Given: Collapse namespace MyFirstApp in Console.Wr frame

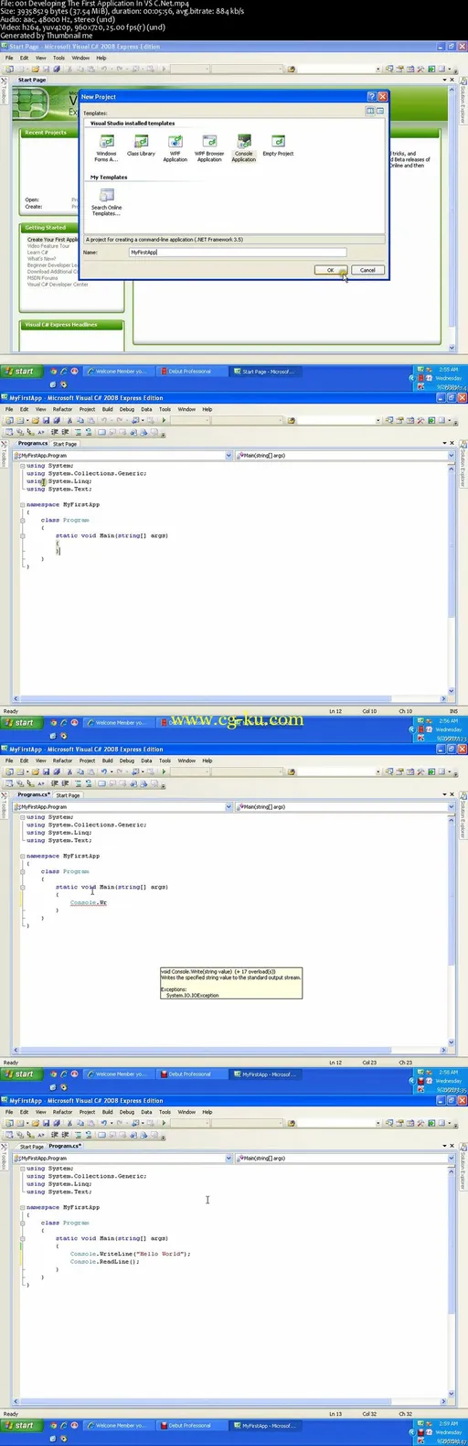Looking at the screenshot, I should click(23, 856).
